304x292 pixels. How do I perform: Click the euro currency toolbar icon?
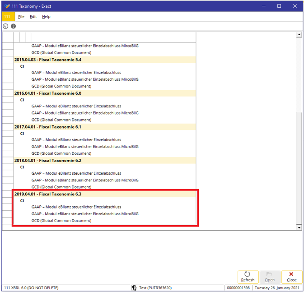(x=5, y=26)
